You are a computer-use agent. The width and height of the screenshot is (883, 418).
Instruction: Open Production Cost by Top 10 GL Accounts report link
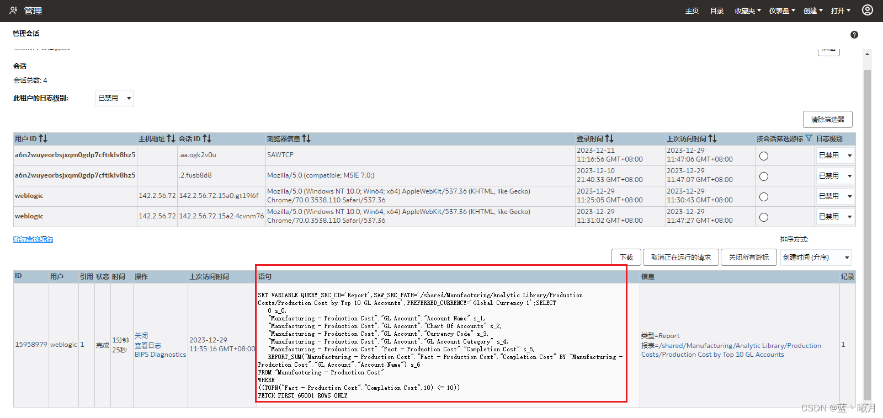click(731, 350)
